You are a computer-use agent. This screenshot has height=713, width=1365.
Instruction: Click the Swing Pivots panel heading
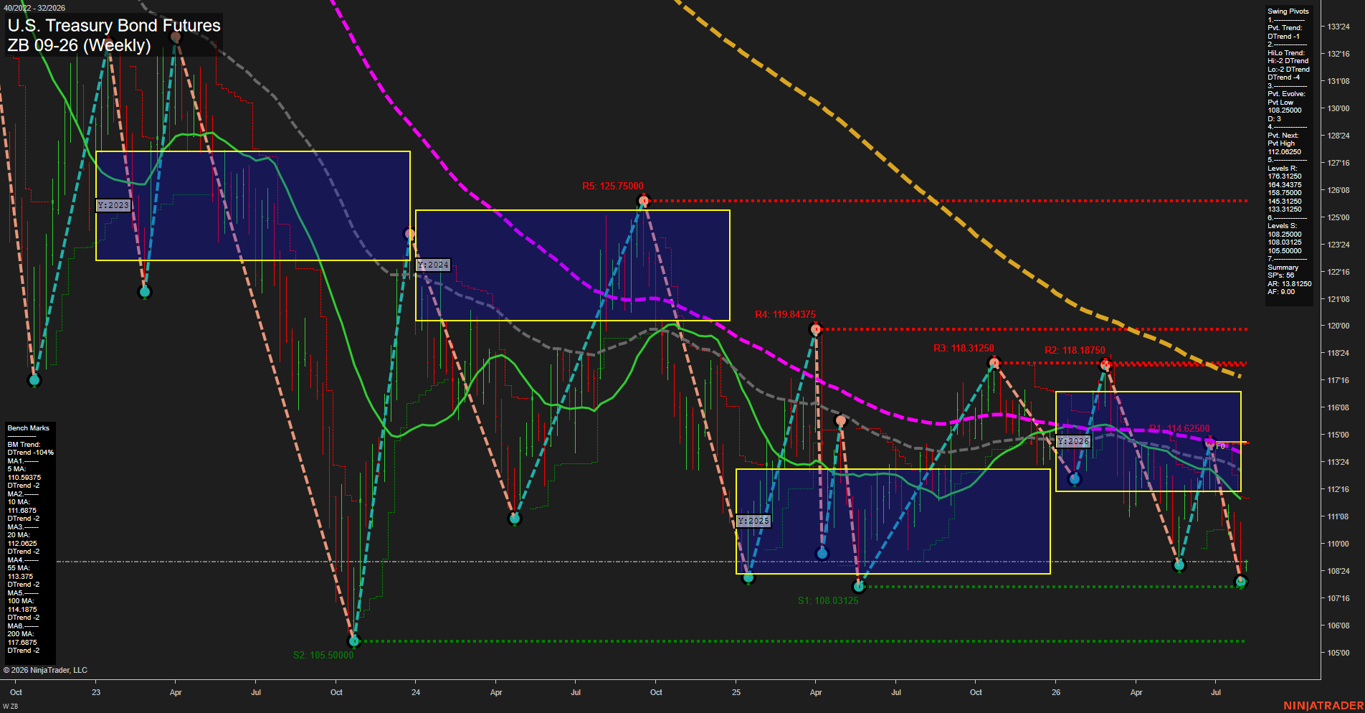[x=1288, y=11]
